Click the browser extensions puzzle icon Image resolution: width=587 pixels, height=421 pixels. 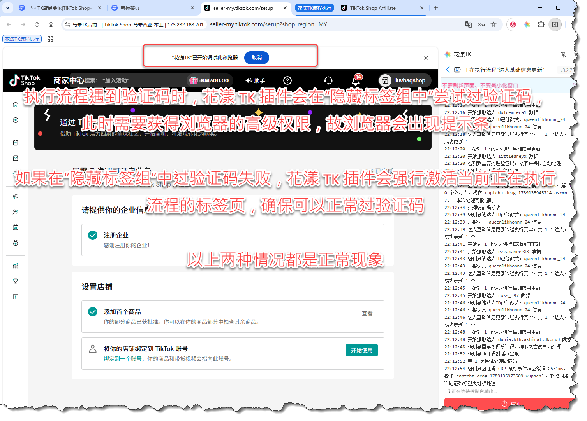point(541,24)
